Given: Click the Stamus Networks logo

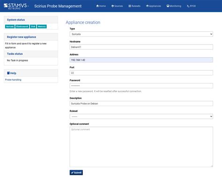Looking at the screenshot, I should click(16, 6).
